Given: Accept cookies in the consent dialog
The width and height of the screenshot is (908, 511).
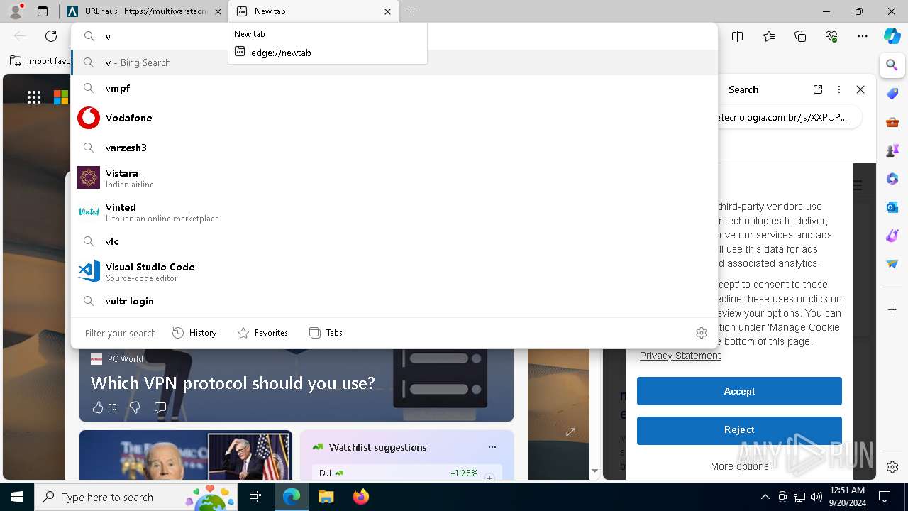Looking at the screenshot, I should click(x=739, y=391).
